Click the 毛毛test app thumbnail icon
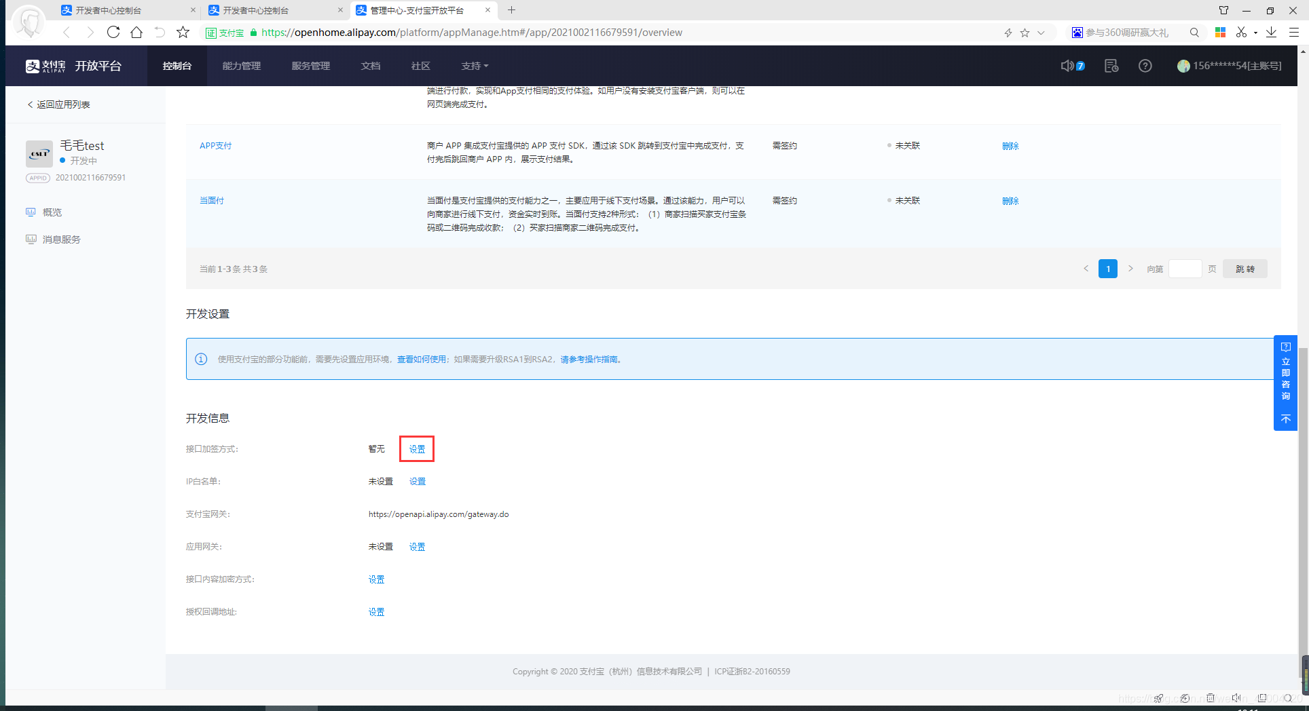The width and height of the screenshot is (1309, 711). click(39, 154)
